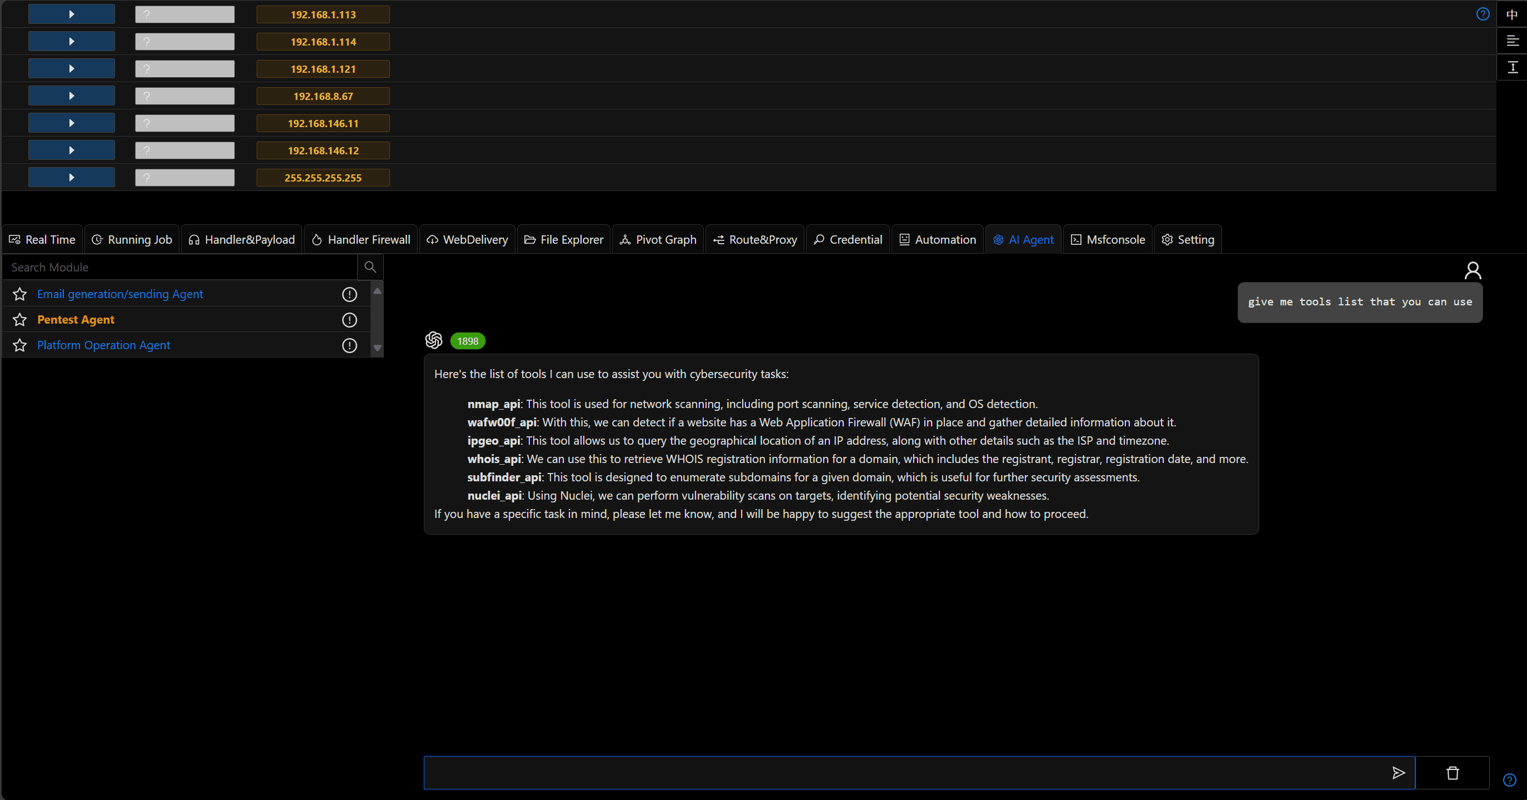Image resolution: width=1527 pixels, height=800 pixels.
Task: Open the Msfconsole tab
Action: tap(1107, 239)
